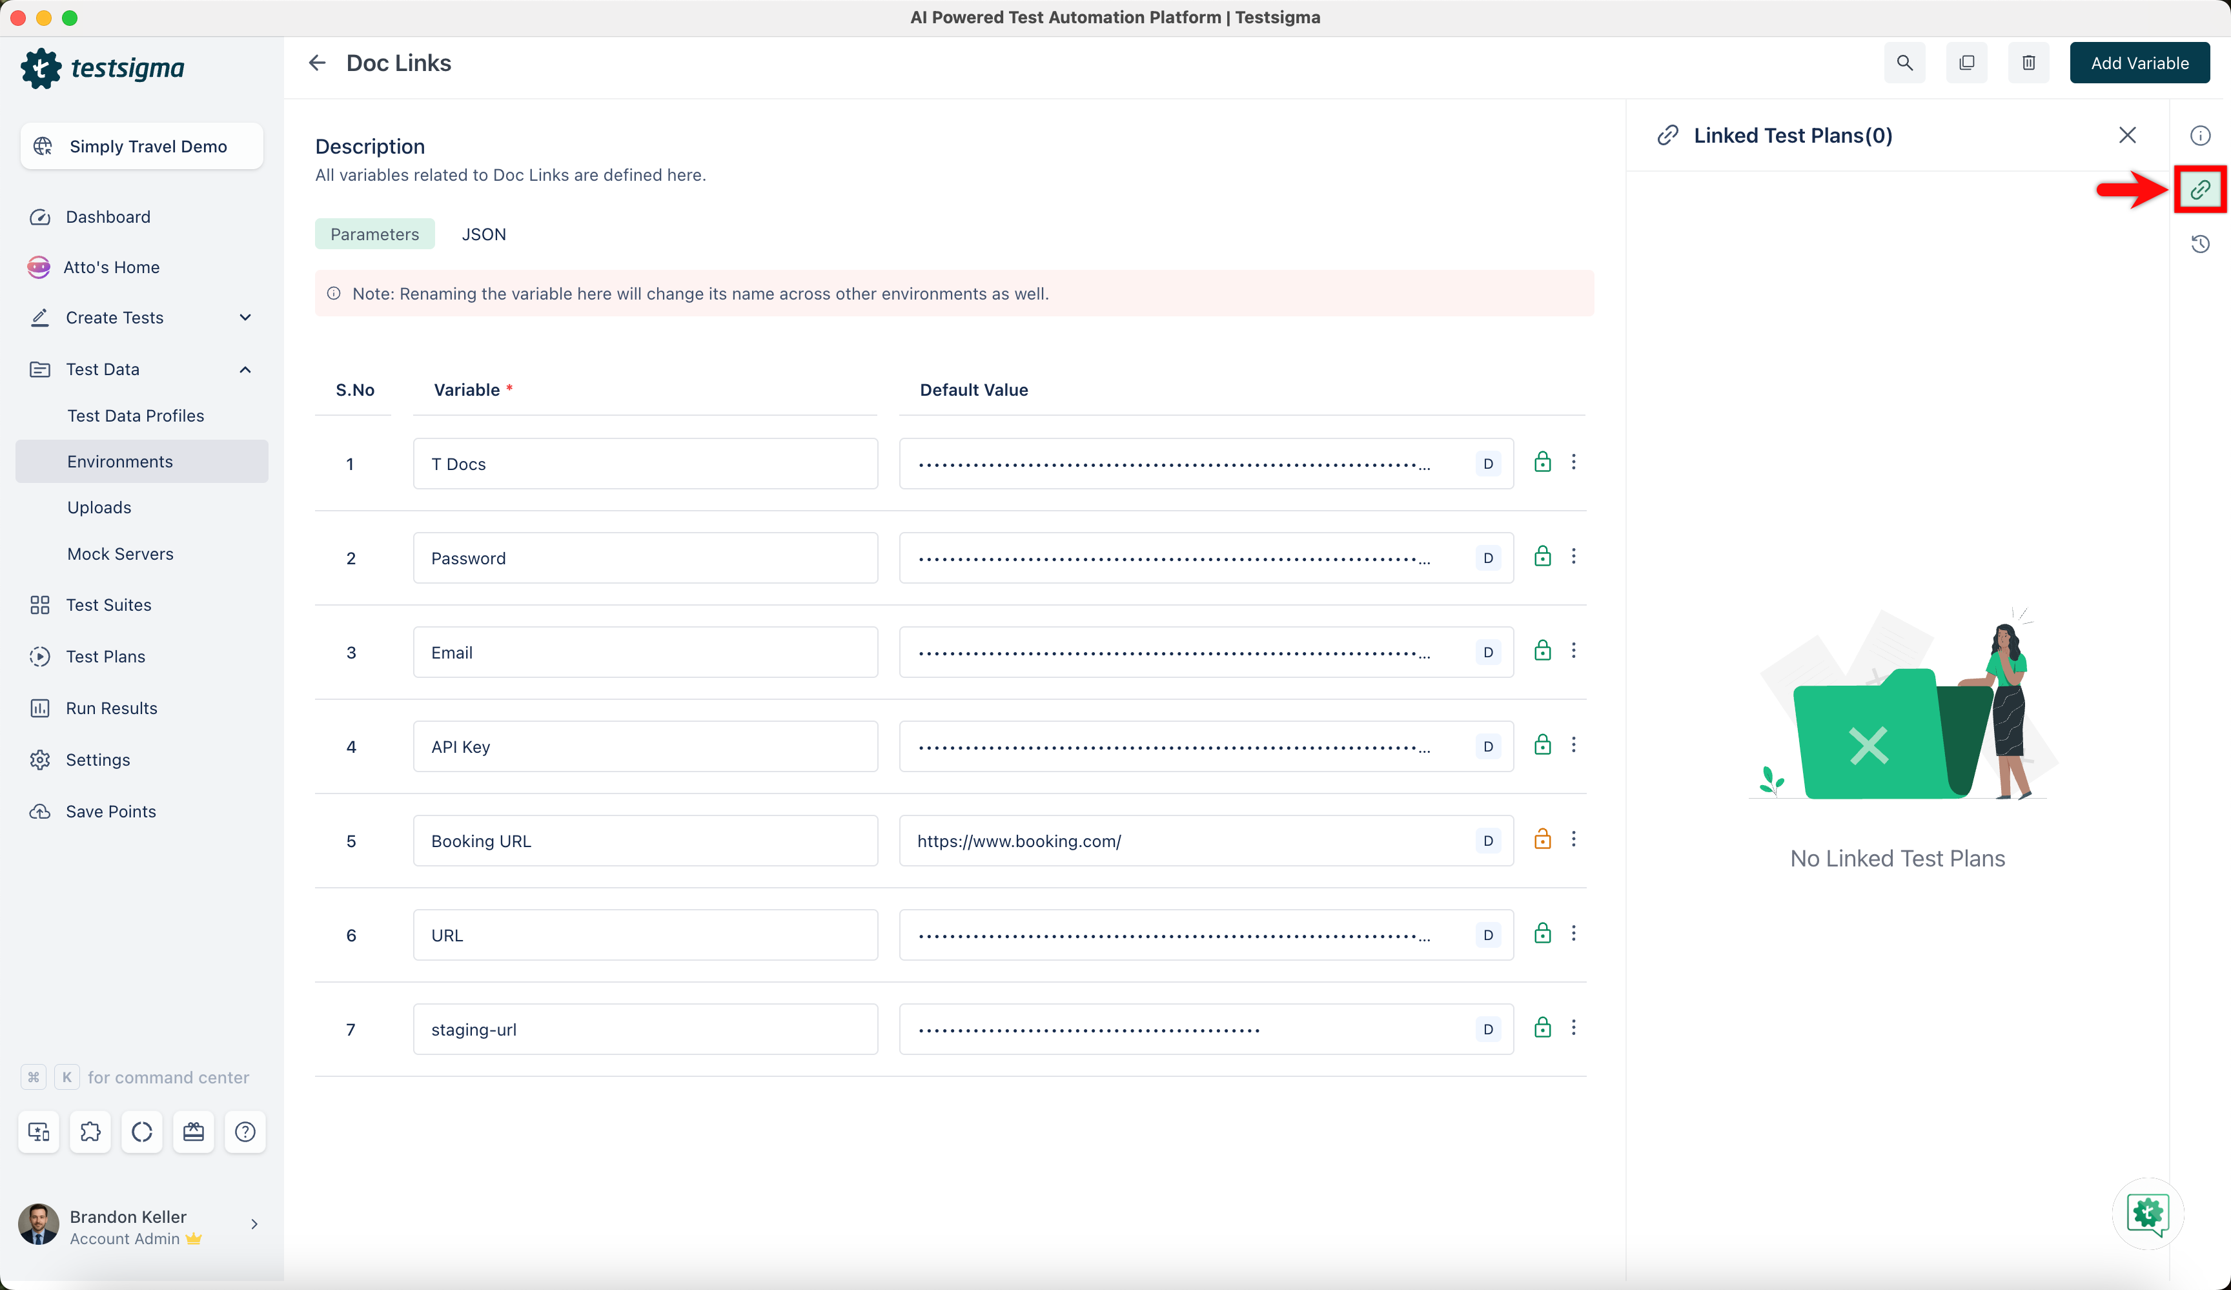Image resolution: width=2231 pixels, height=1290 pixels.
Task: Switch to the JSON tab
Action: 484,234
